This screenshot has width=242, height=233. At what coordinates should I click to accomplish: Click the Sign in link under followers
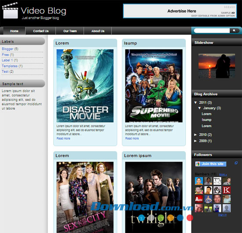click(x=222, y=215)
